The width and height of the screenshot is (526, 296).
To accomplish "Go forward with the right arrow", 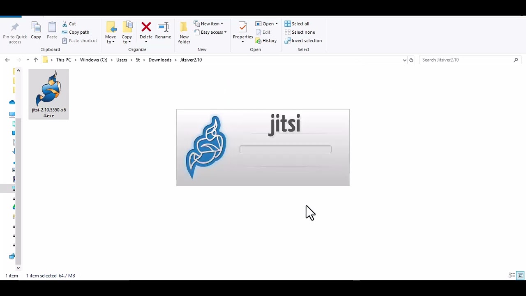I will point(18,60).
